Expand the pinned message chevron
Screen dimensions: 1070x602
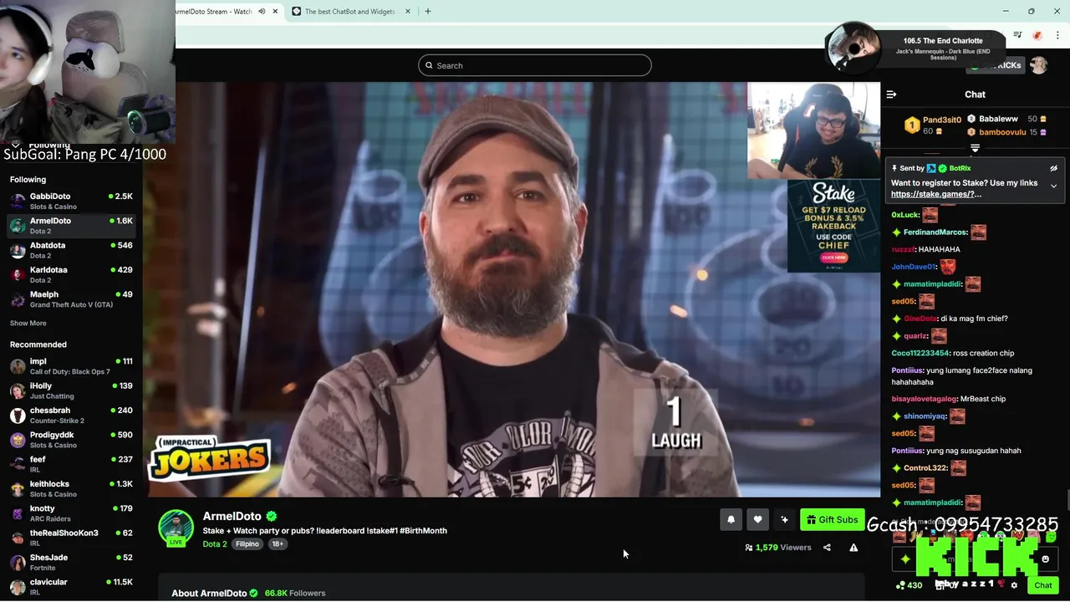pos(1053,186)
